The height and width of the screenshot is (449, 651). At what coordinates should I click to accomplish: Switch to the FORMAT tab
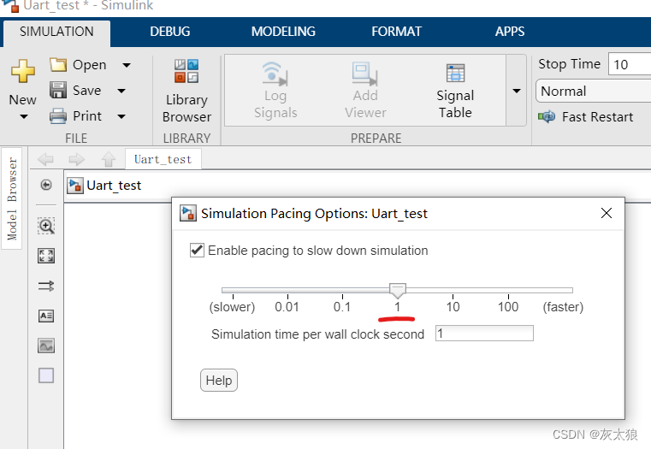click(396, 32)
